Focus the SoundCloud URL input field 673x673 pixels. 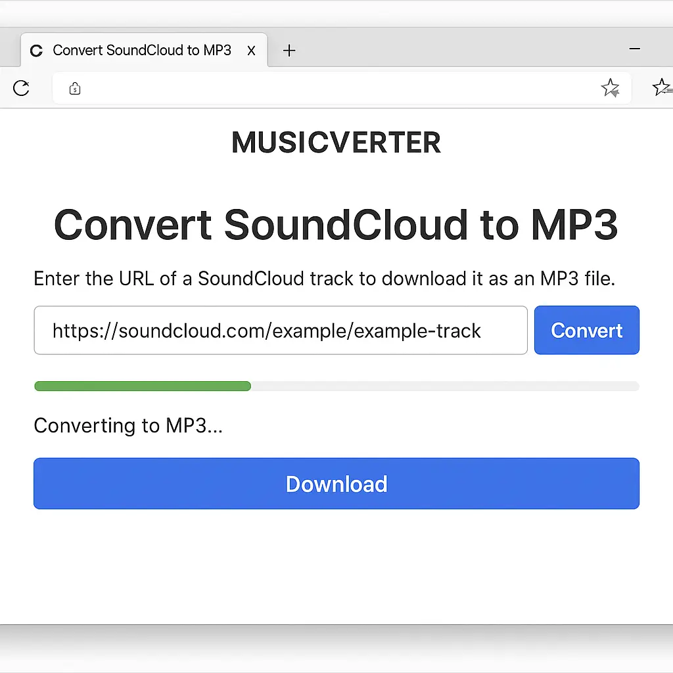(281, 330)
